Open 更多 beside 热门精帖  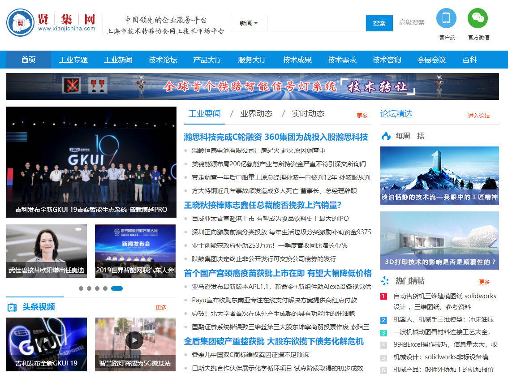(x=484, y=282)
